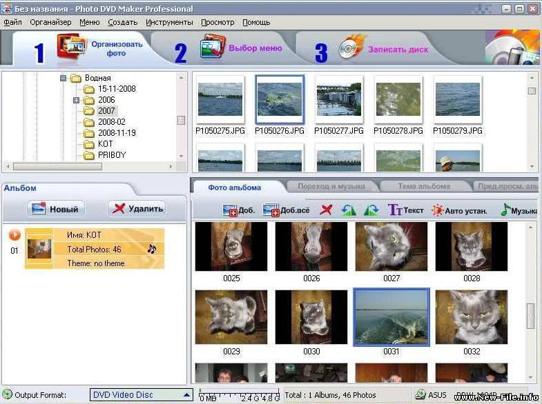The image size is (542, 404).
Task: Click the disc icon beside Output Format
Action: point(7,394)
